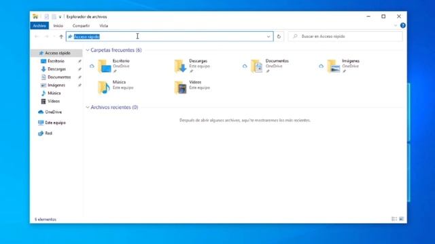Expand the ribbon with the chevron

pyautogui.click(x=396, y=26)
